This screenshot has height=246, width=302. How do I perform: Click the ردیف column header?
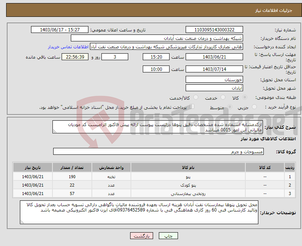pos(290,167)
